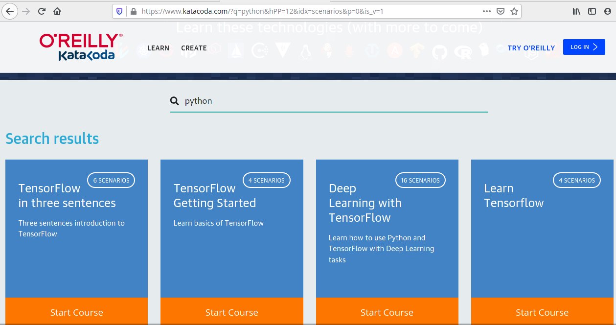Viewport: 616px width, 325px height.
Task: Start Course for TensorFlow Getting Started
Action: (x=232, y=311)
